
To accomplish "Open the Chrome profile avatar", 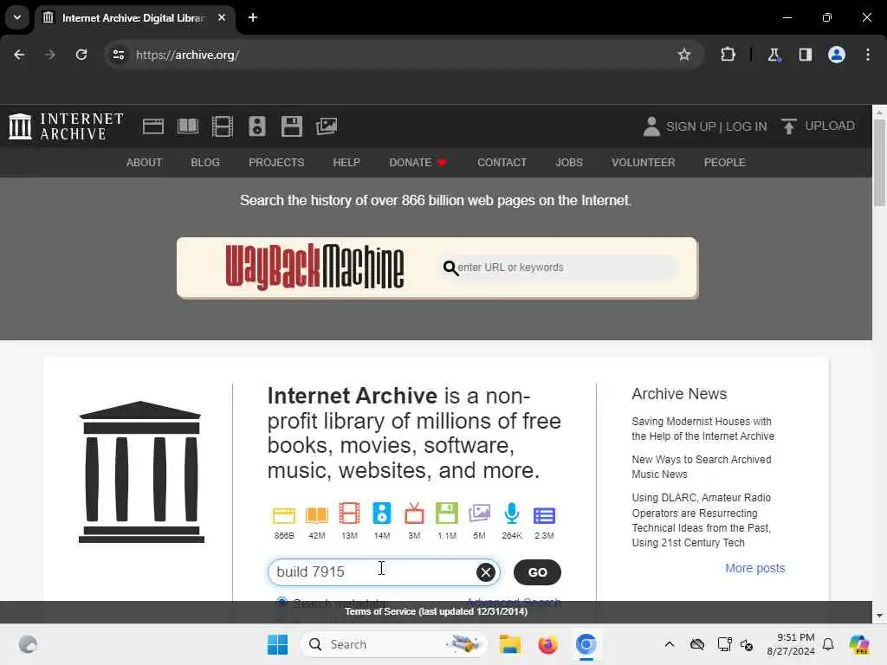I will pyautogui.click(x=837, y=55).
